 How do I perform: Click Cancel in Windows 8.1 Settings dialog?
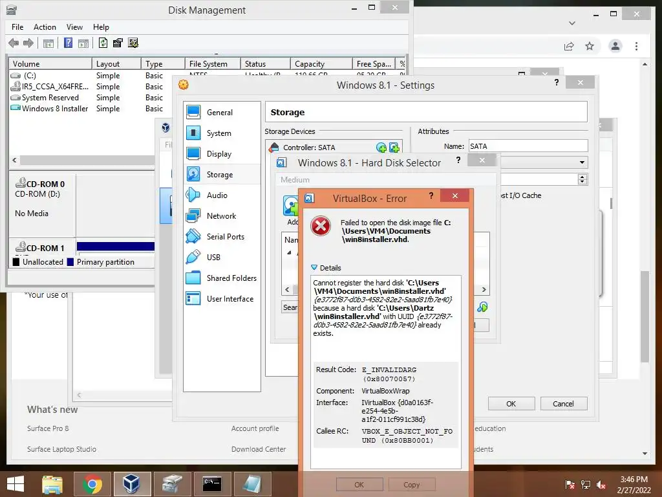(x=564, y=404)
